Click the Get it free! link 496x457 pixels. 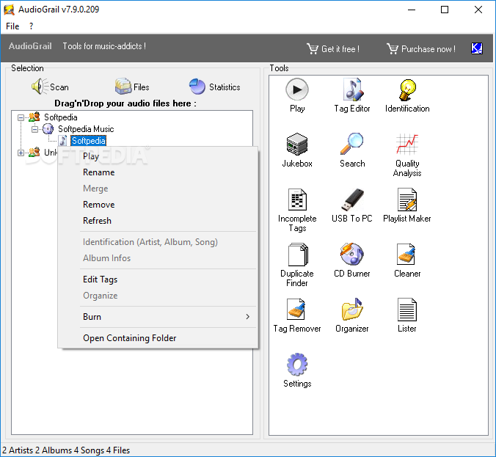coord(340,49)
